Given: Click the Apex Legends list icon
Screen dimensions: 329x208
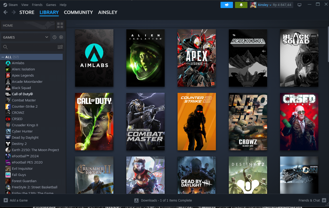Looking at the screenshot, I should coord(8,75).
